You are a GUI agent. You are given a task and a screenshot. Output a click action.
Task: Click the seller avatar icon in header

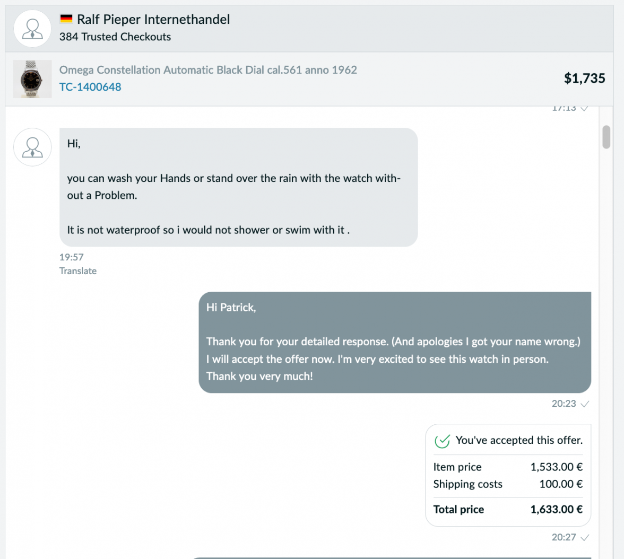pyautogui.click(x=32, y=29)
